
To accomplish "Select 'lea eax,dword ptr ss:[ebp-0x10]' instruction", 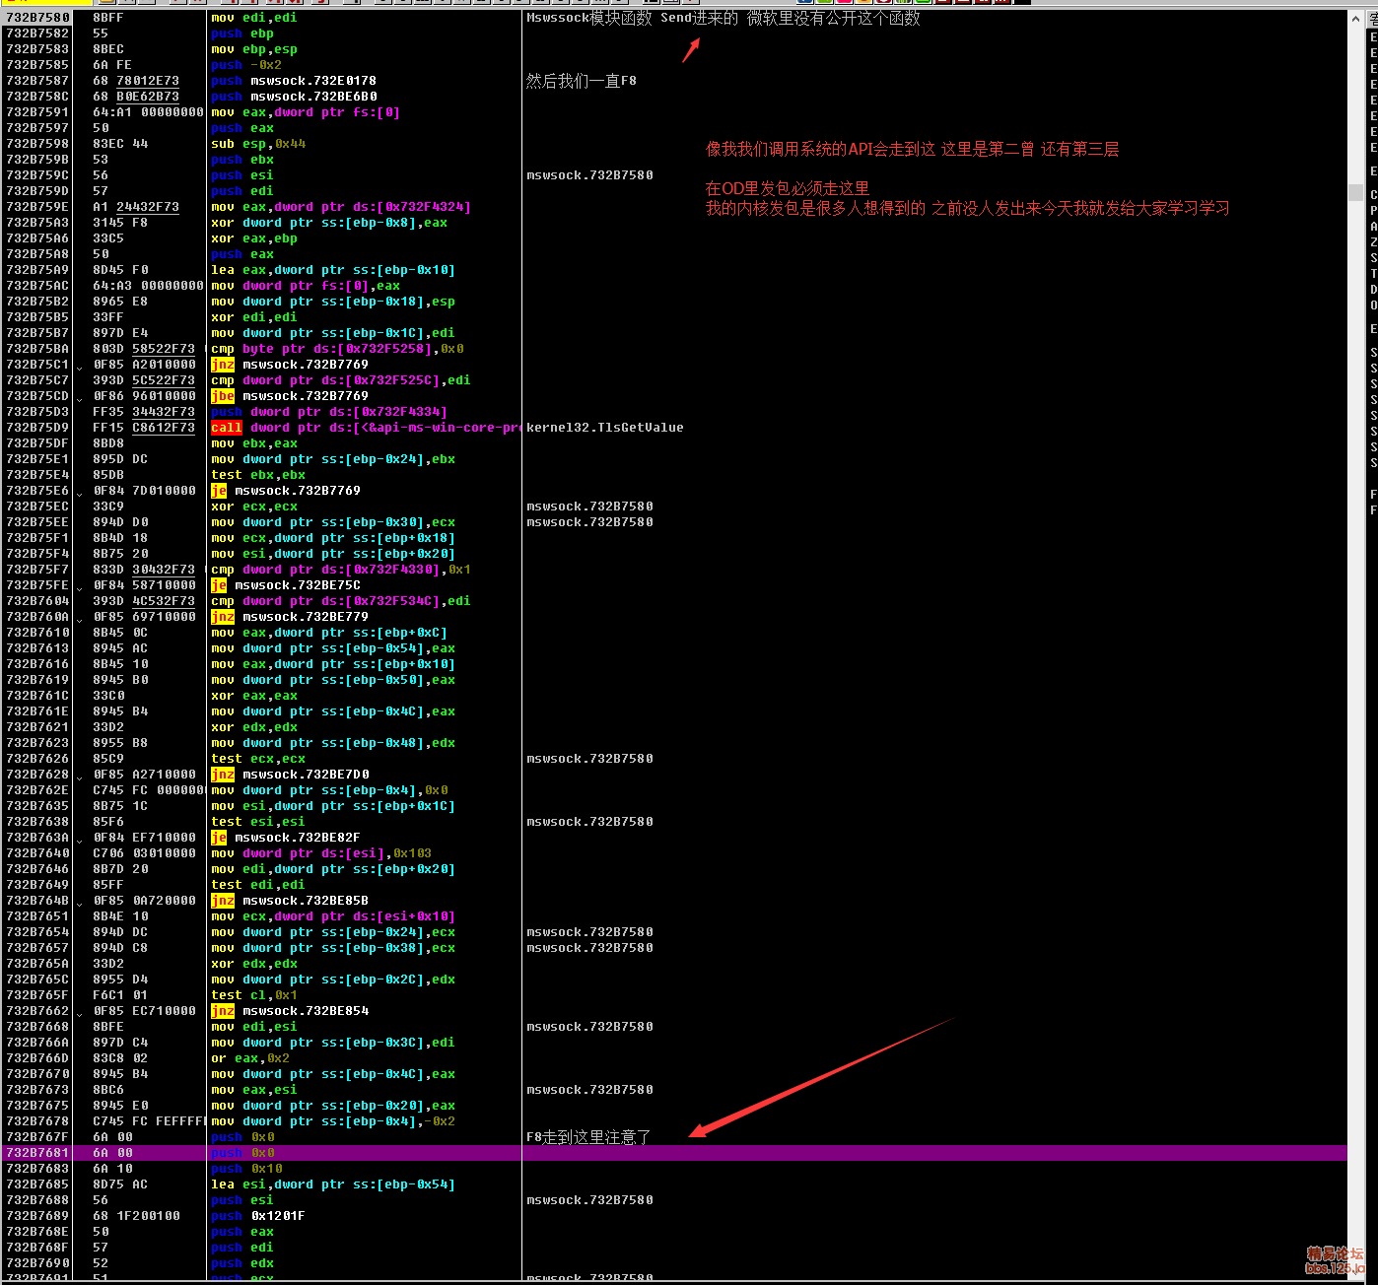I will [333, 270].
